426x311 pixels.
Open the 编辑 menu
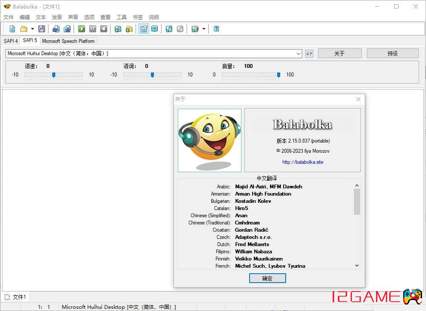(x=25, y=17)
